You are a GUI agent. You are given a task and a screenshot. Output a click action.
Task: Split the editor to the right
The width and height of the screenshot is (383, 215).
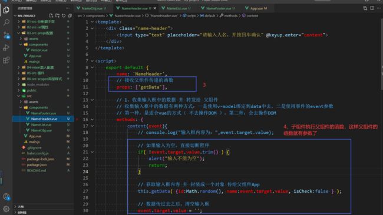coord(372,8)
